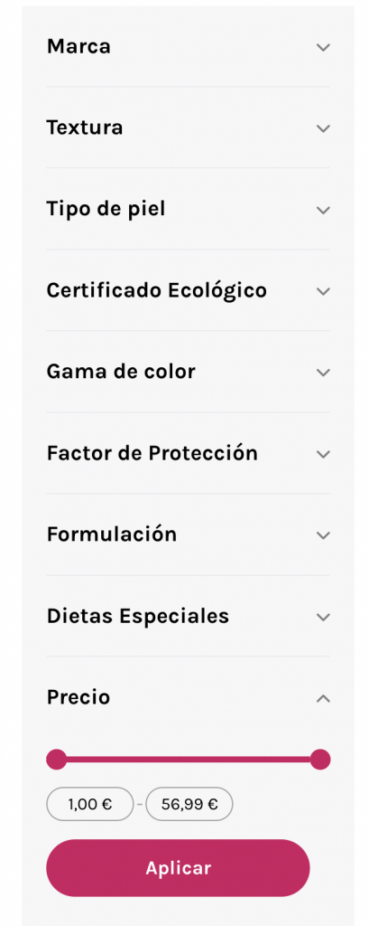Click the Aplicar button
The width and height of the screenshot is (369, 926).
pos(178,868)
